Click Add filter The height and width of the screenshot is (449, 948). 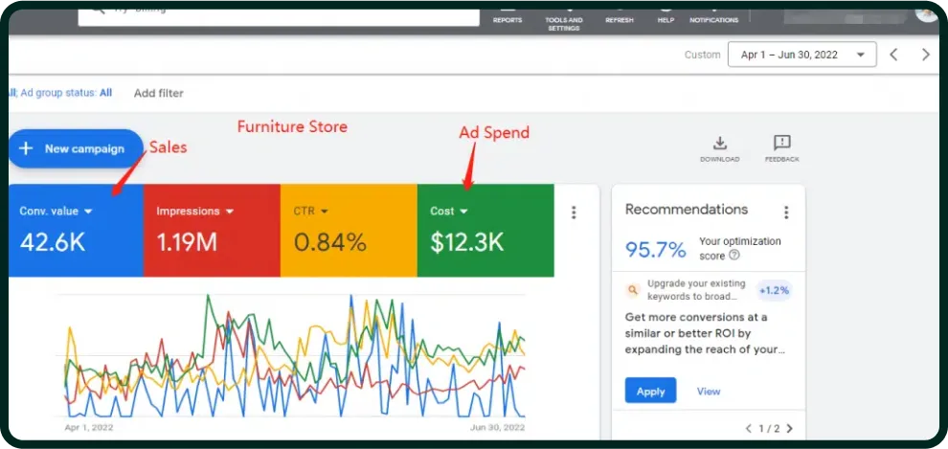click(x=158, y=93)
